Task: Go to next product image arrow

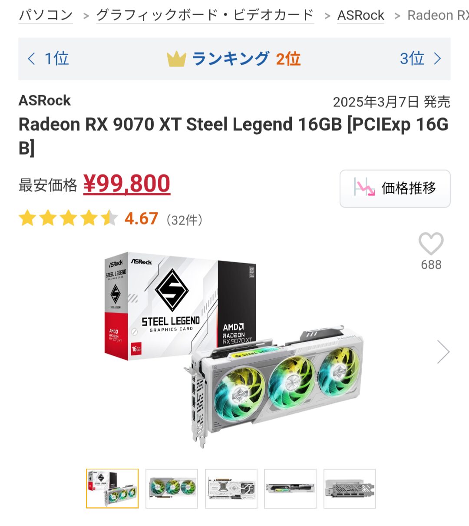Action: 443,351
